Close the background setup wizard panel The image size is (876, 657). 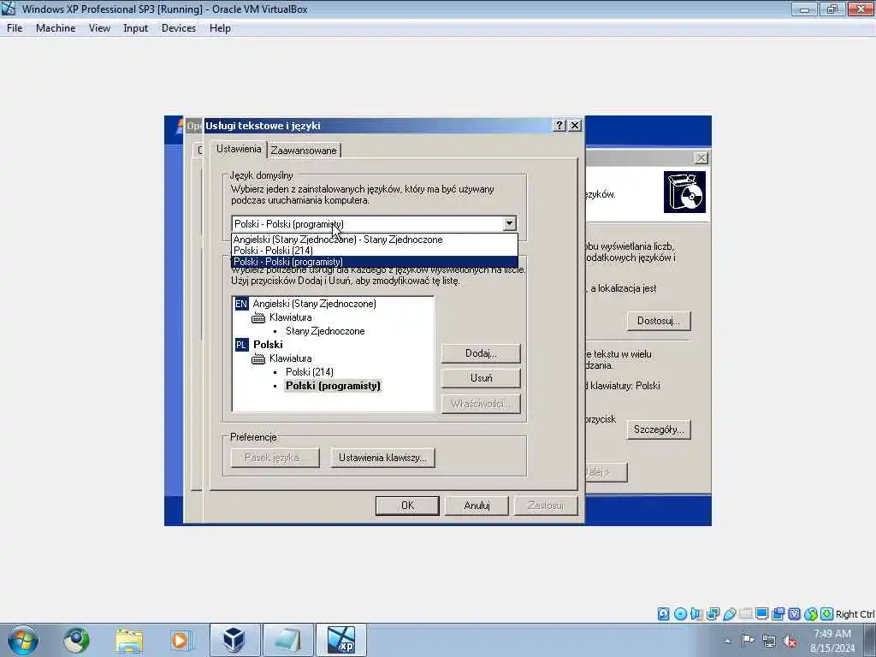coord(701,158)
